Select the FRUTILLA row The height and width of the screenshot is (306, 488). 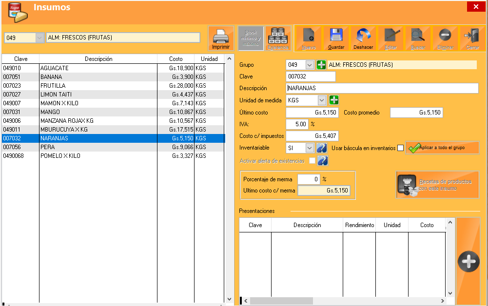tap(113, 86)
